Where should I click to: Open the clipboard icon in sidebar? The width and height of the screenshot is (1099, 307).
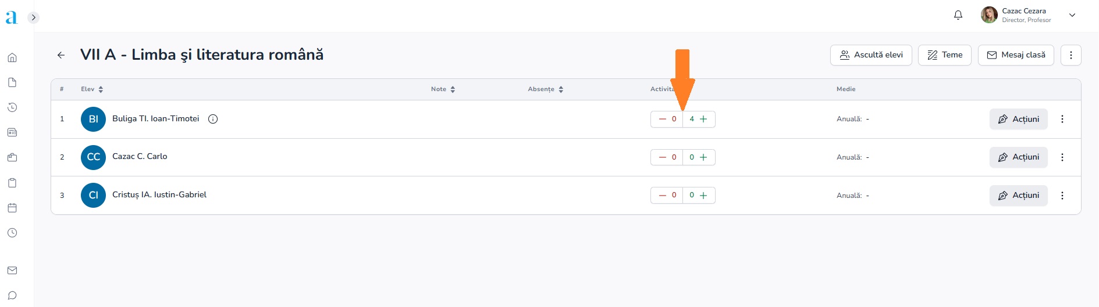tap(12, 183)
